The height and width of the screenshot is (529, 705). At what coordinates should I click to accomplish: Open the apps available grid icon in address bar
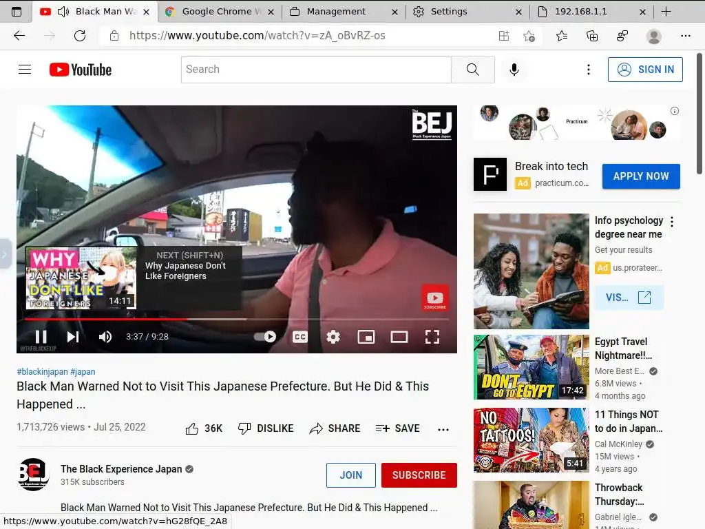tap(504, 36)
